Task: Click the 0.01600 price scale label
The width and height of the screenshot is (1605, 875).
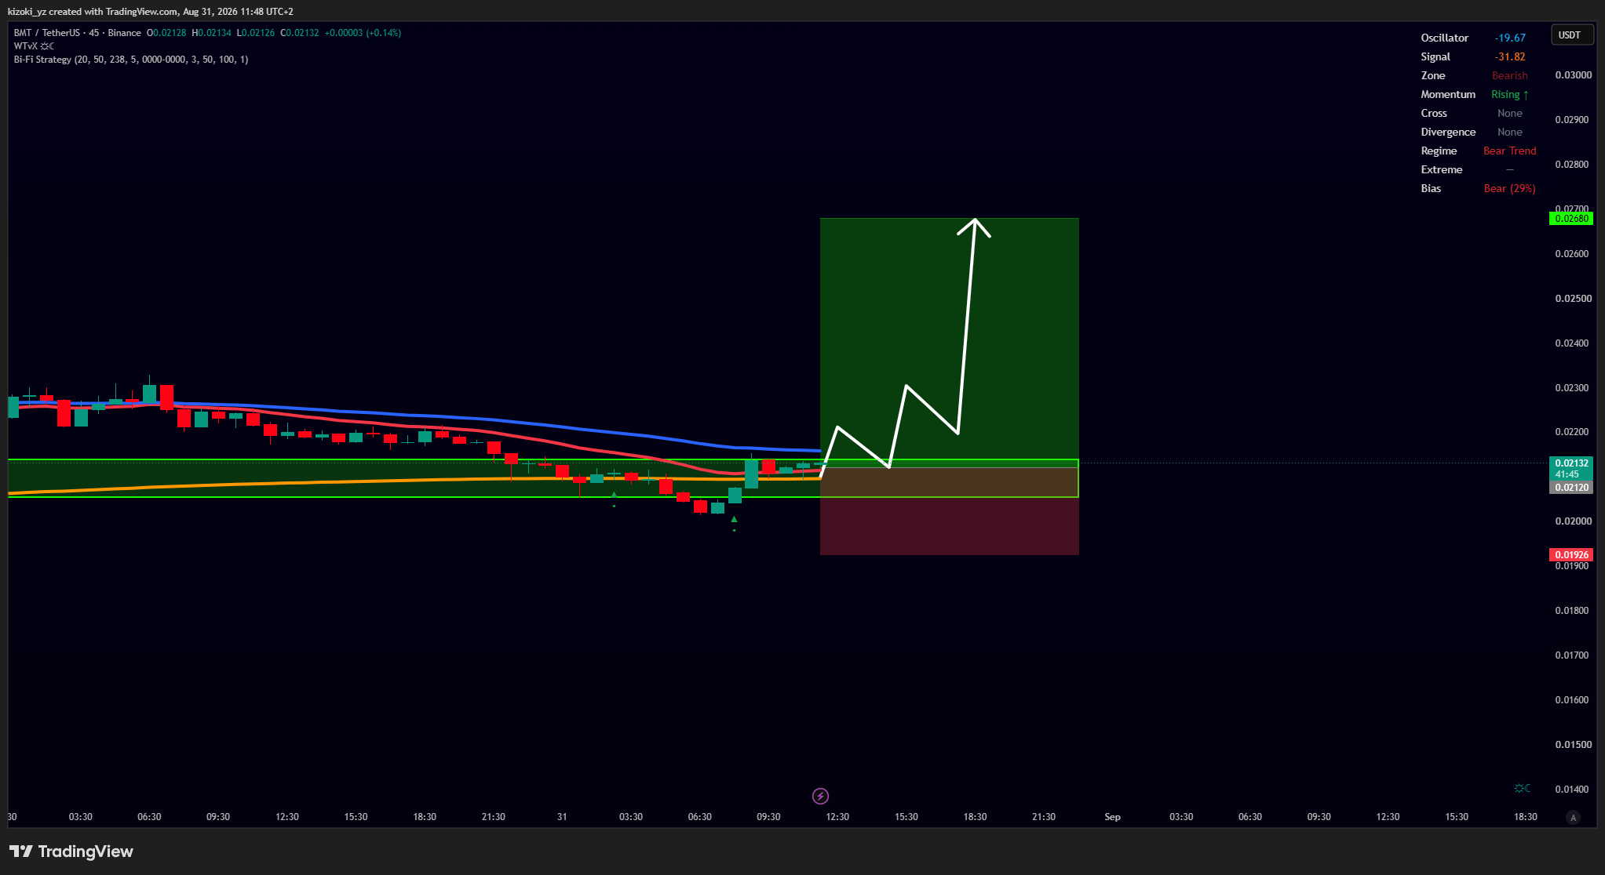Action: pyautogui.click(x=1574, y=700)
